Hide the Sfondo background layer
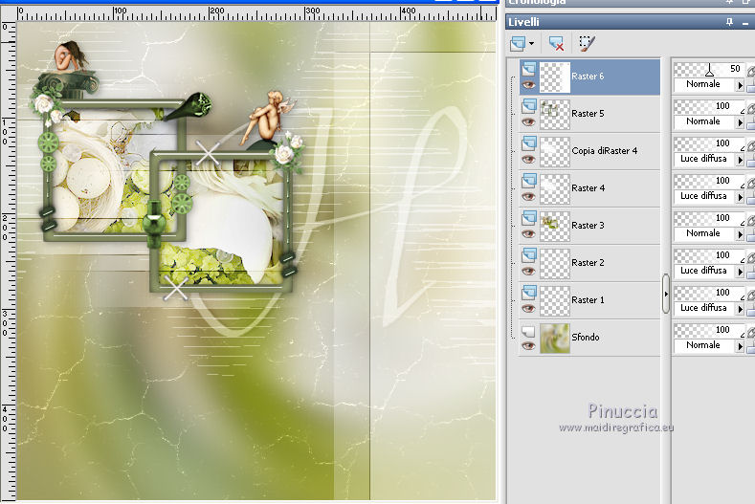Image resolution: width=755 pixels, height=504 pixels. 529,345
